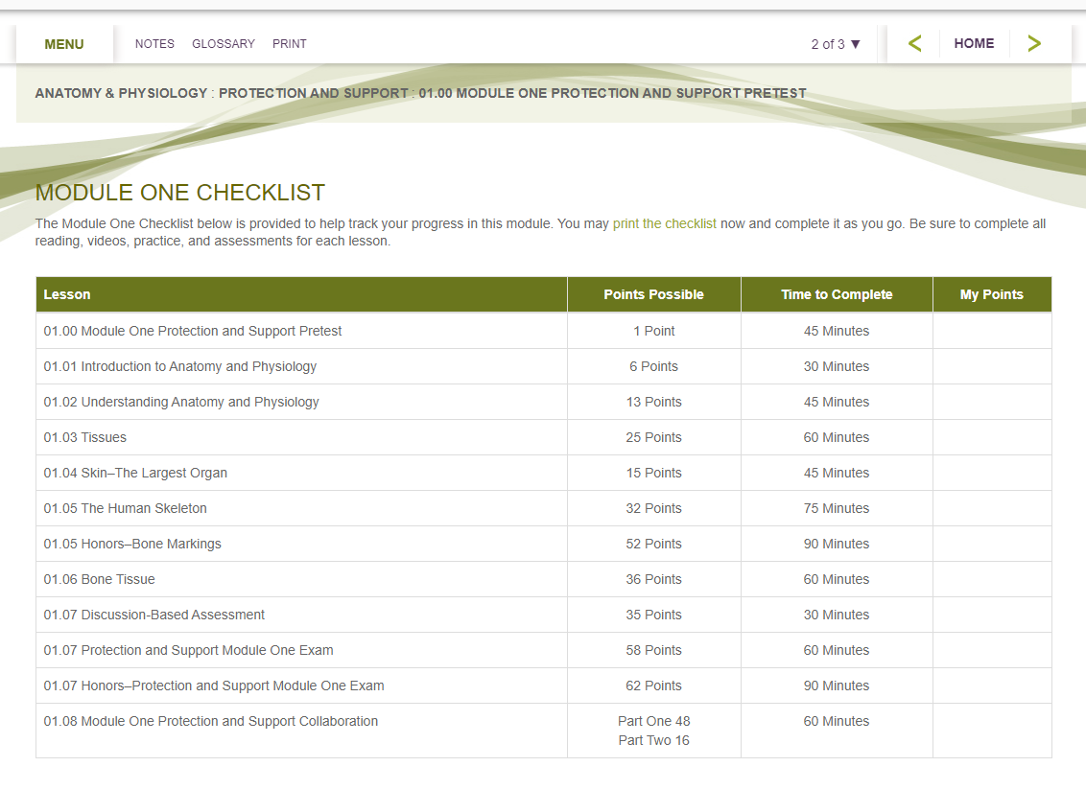Viewport: 1086px width, 790px height.
Task: Click the 'Lesson' column header
Action: (x=301, y=294)
